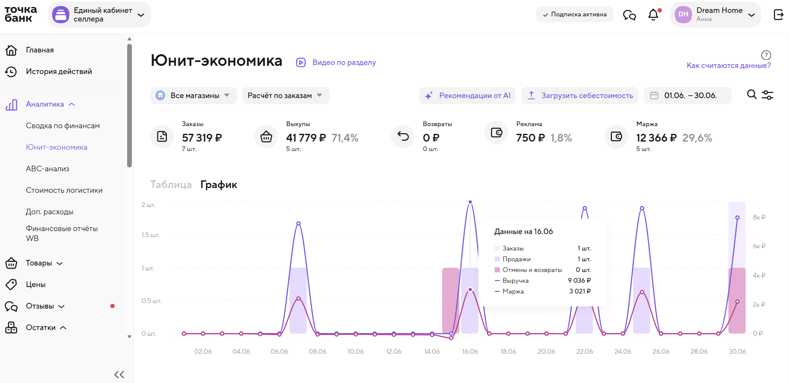Open the 01.06 – 30.06 date picker
The width and height of the screenshot is (789, 383).
coord(687,96)
